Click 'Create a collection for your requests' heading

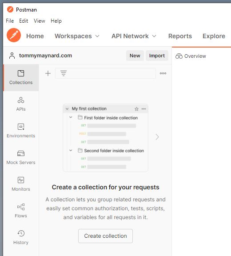click(105, 187)
